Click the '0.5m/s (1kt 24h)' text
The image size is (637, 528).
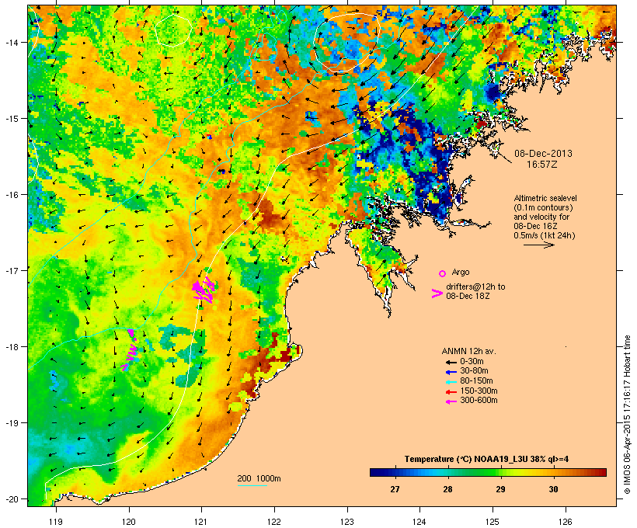tap(545, 235)
